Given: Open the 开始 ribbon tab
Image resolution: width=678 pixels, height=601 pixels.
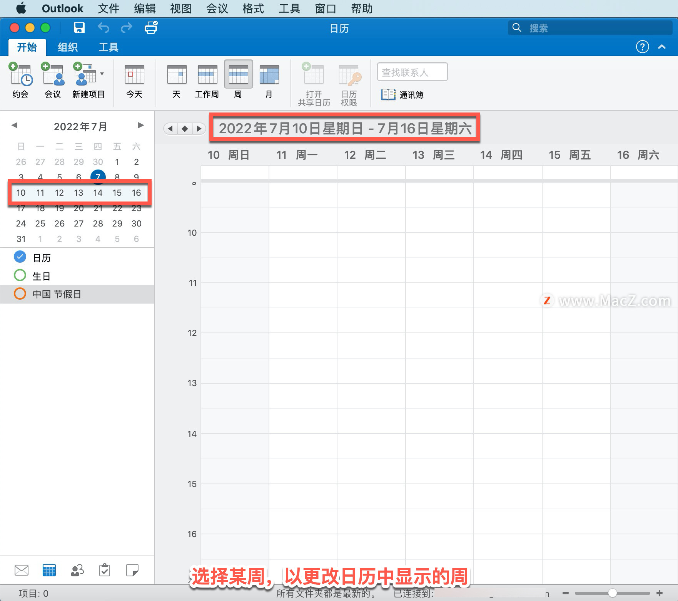Looking at the screenshot, I should [x=27, y=47].
